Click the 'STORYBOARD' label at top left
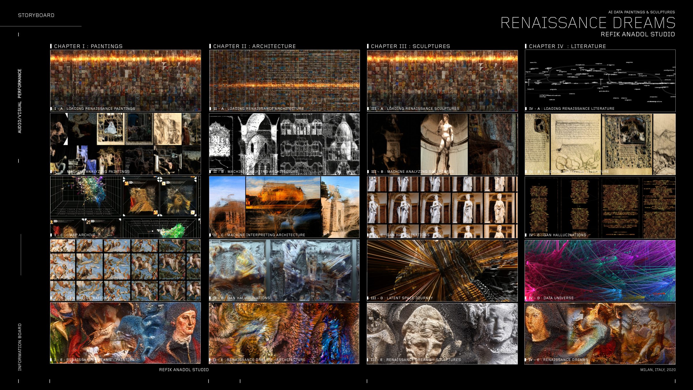 point(36,15)
